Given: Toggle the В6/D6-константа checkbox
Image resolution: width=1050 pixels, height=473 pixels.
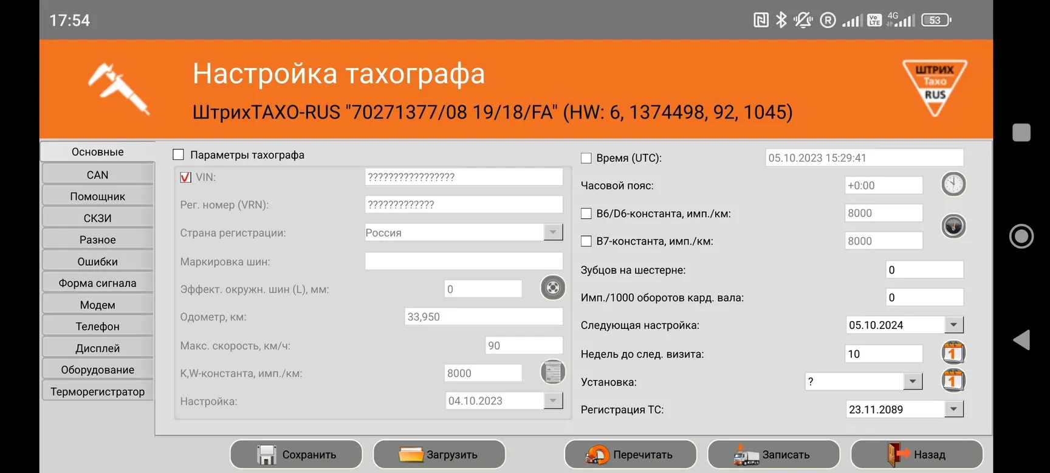Looking at the screenshot, I should pyautogui.click(x=586, y=213).
